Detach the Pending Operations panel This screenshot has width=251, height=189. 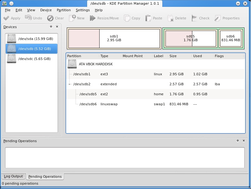click(x=238, y=141)
